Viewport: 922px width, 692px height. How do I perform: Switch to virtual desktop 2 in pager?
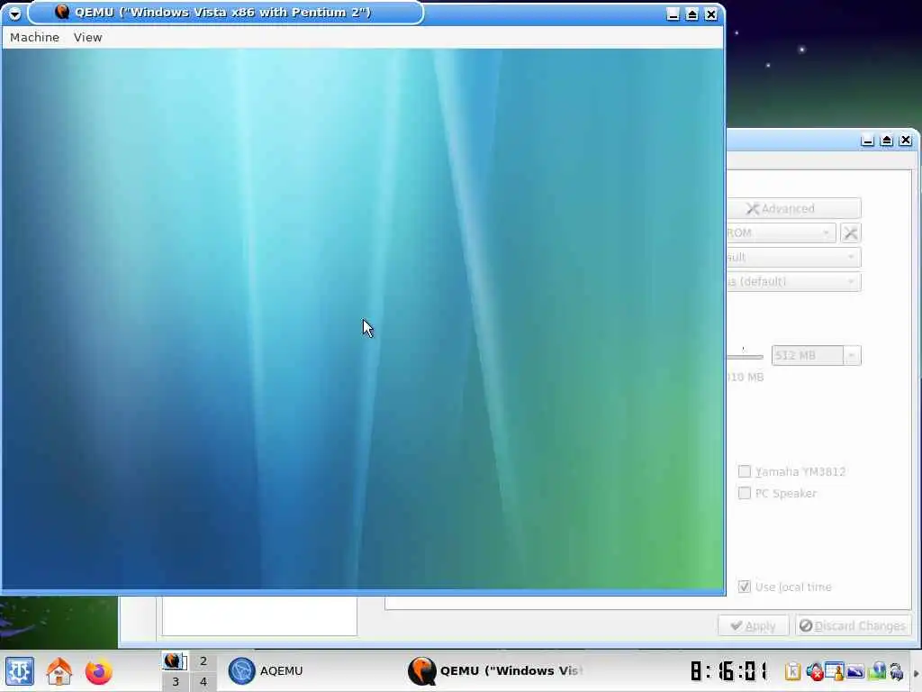(x=203, y=660)
